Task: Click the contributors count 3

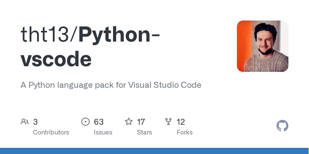Action: tap(36, 122)
